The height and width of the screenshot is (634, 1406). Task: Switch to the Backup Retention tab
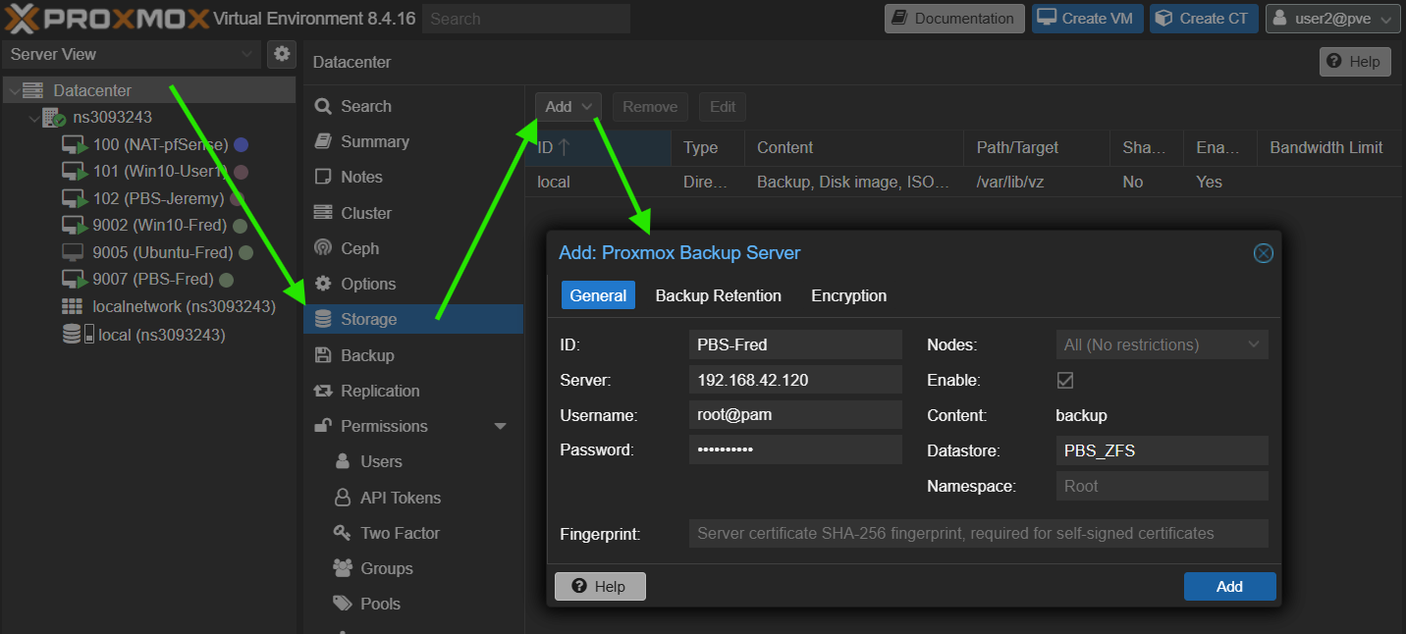(718, 295)
